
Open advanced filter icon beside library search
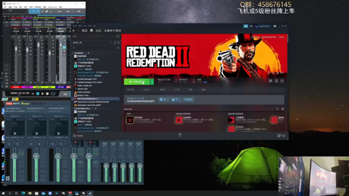[x=118, y=48]
